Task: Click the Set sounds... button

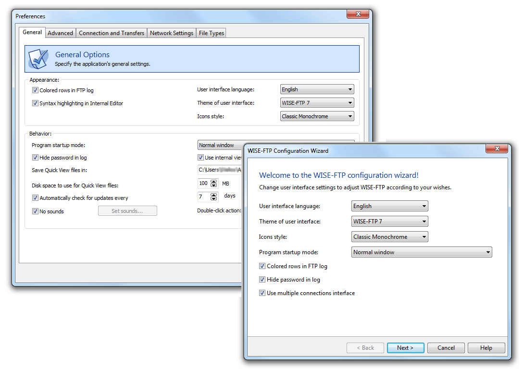Action: [x=127, y=211]
